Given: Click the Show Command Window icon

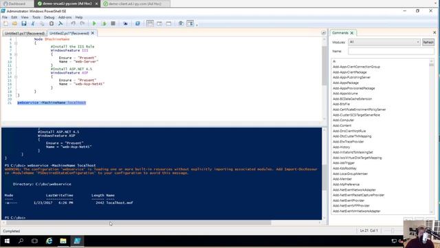Looking at the screenshot, I should [x=181, y=23].
